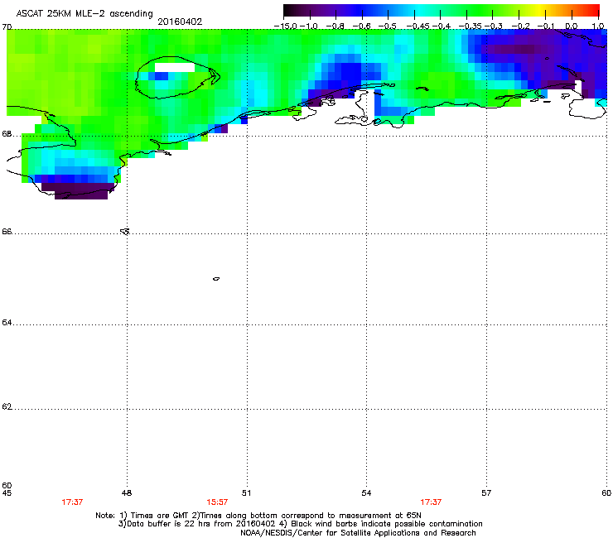Click the -0.35 color bar label
The image size is (613, 538).
click(470, 26)
